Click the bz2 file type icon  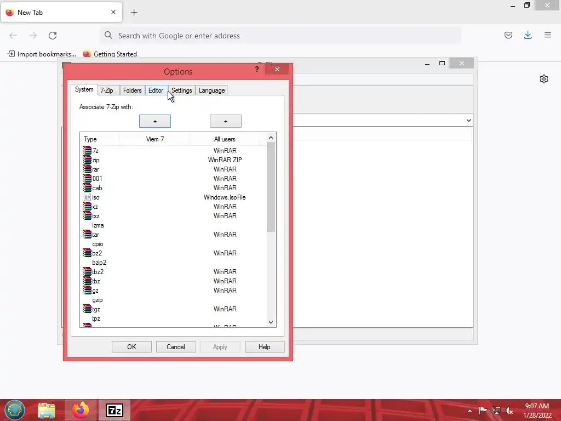pyautogui.click(x=87, y=253)
